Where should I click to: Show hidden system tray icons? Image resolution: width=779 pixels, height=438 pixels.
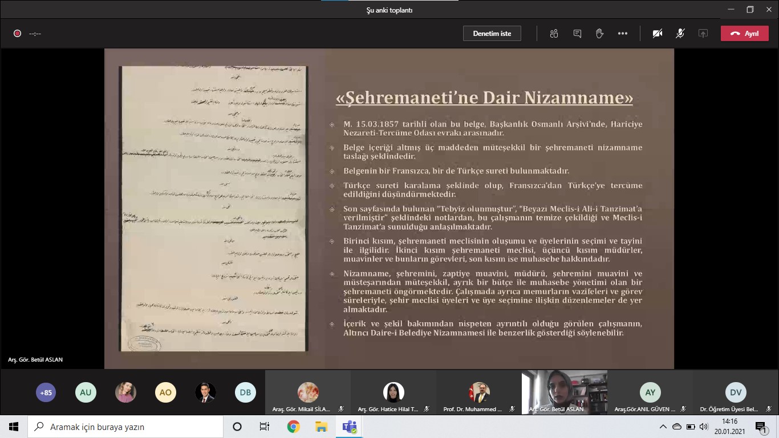coord(663,427)
